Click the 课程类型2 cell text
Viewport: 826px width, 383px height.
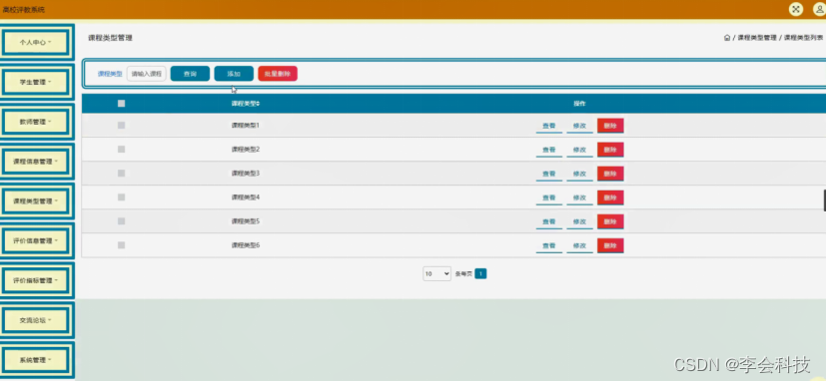tap(246, 150)
